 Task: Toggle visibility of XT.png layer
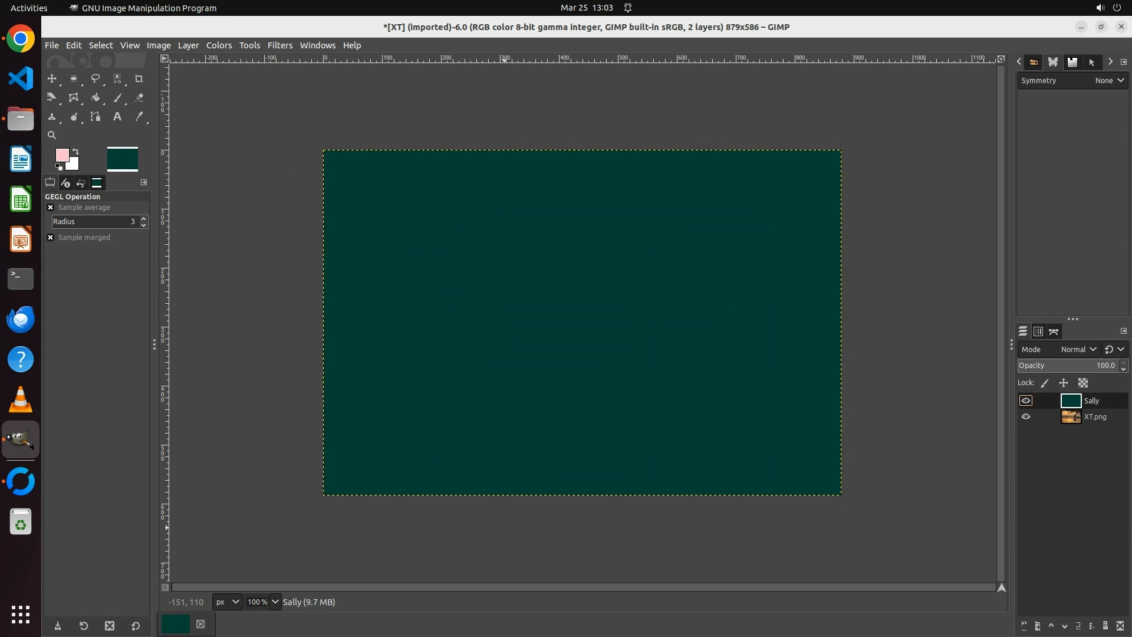click(1026, 417)
